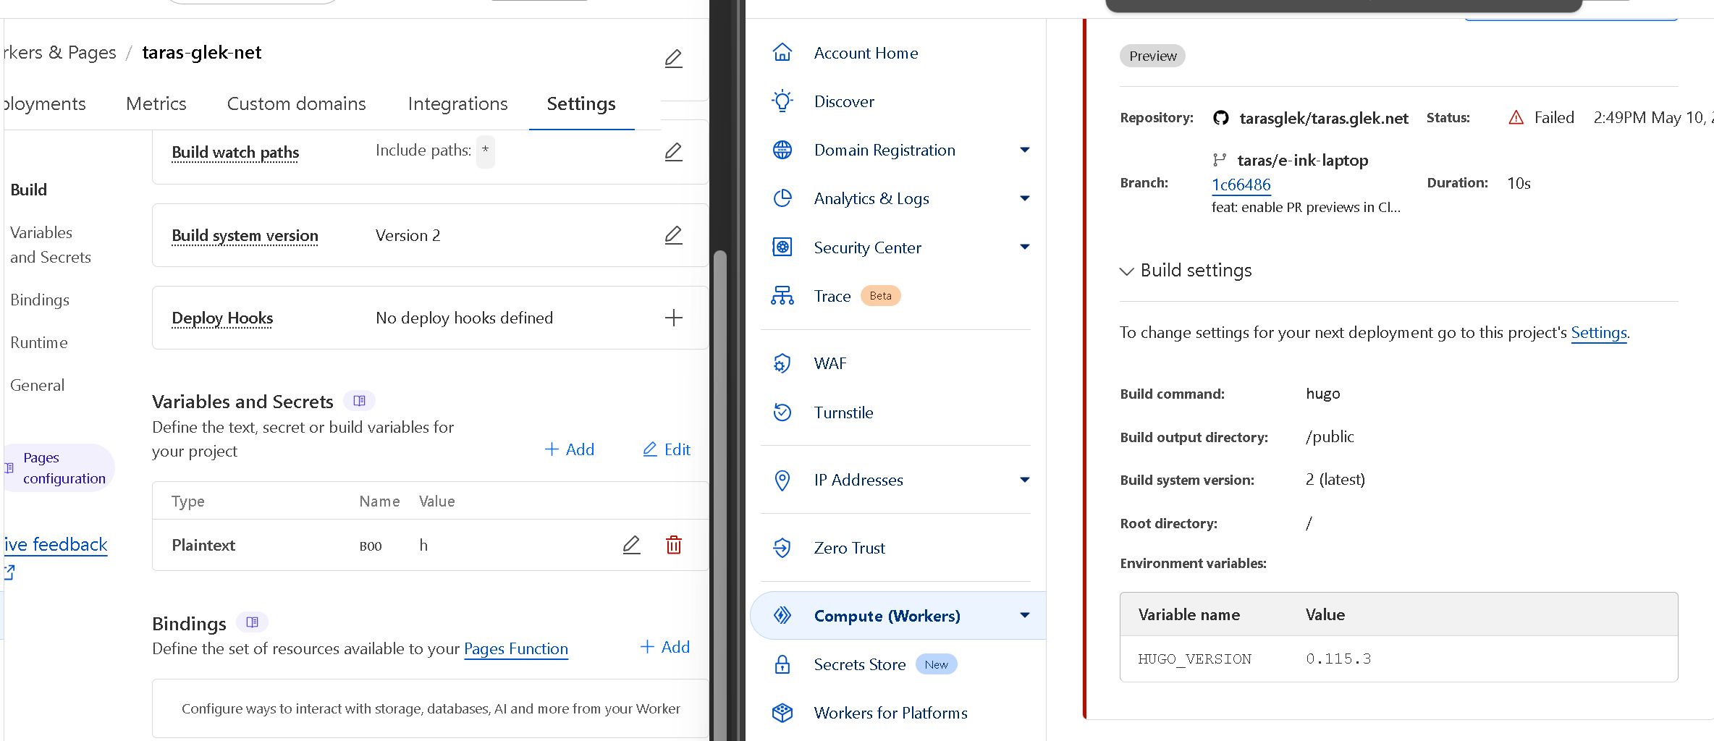Click the Build system version label
The image size is (1714, 741).
(245, 235)
